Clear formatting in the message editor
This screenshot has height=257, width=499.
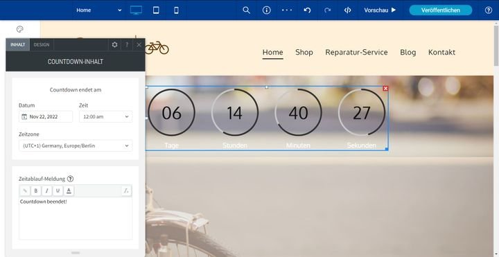point(126,190)
